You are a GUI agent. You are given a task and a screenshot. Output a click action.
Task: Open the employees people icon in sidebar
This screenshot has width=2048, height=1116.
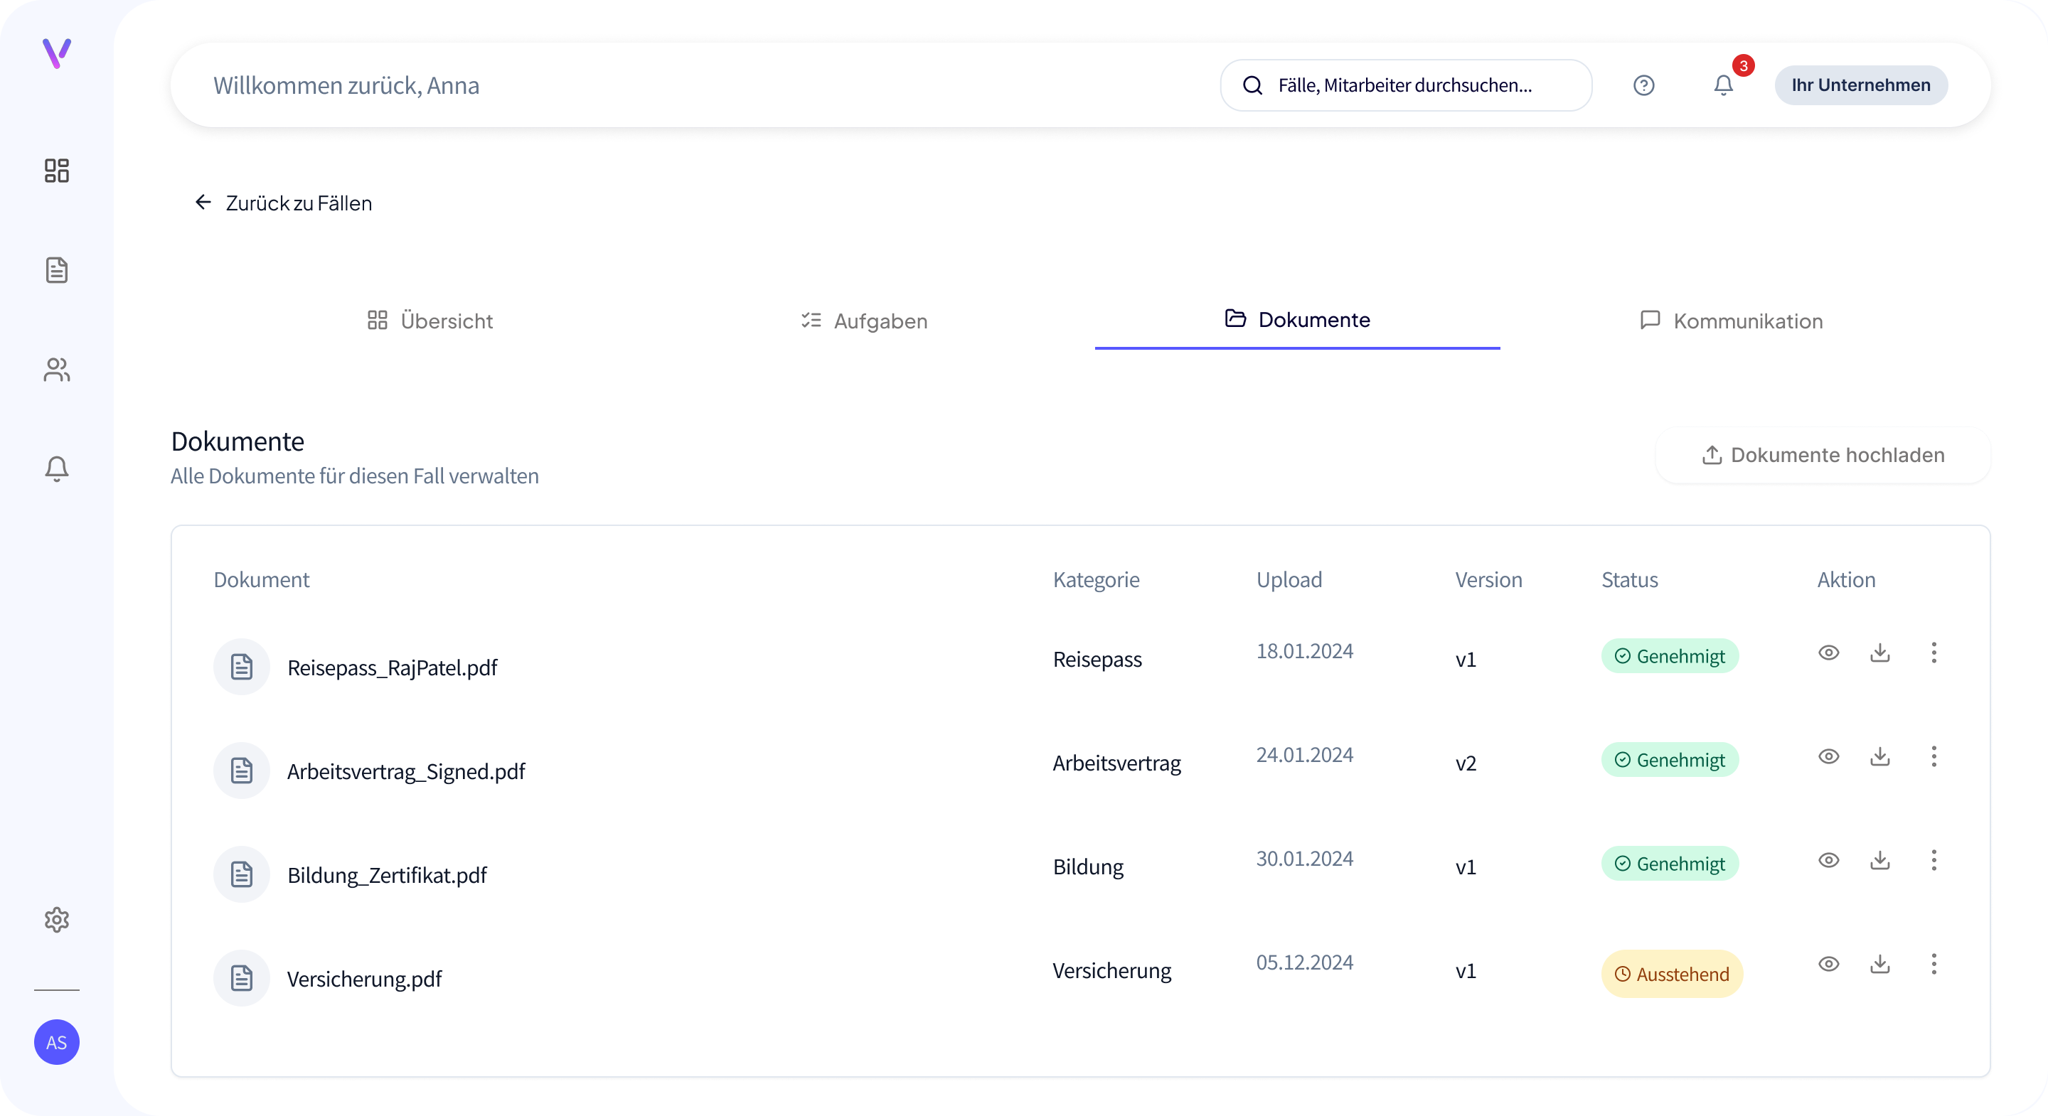(56, 370)
